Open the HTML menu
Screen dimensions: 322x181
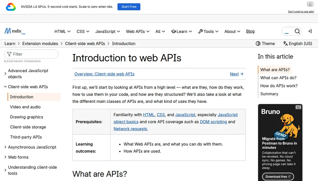click(x=62, y=32)
